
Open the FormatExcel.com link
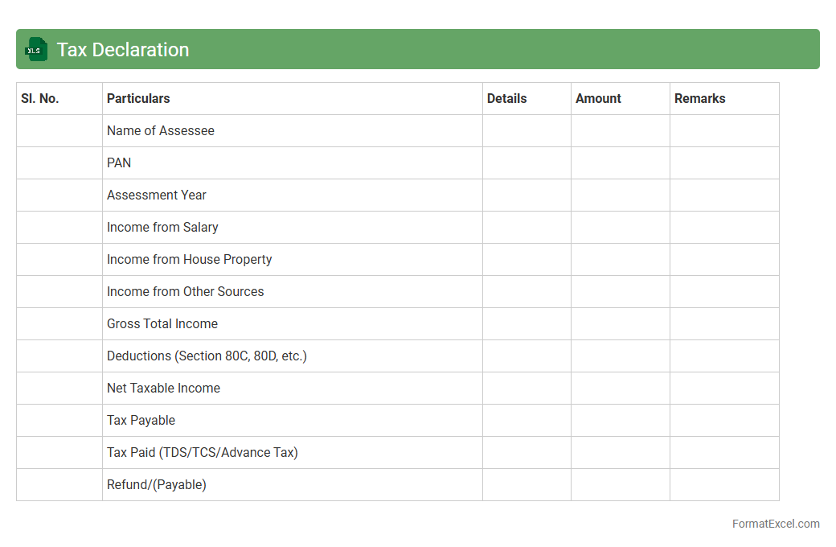click(x=775, y=524)
